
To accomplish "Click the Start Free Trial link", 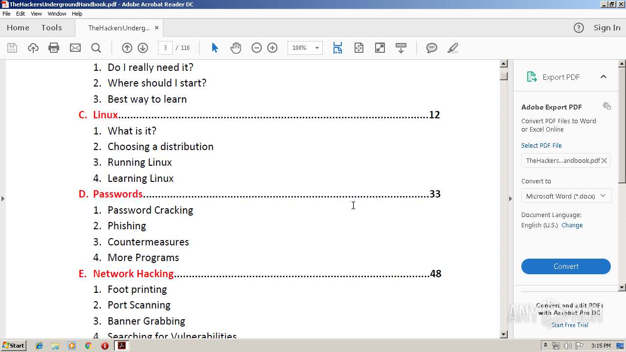I will point(570,325).
